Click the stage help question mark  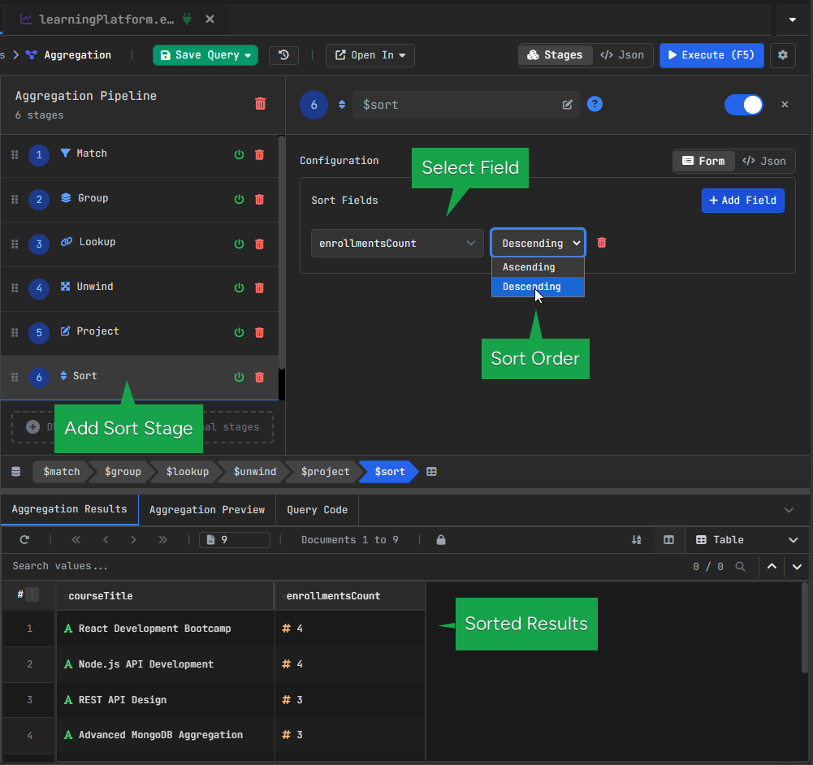pos(595,104)
